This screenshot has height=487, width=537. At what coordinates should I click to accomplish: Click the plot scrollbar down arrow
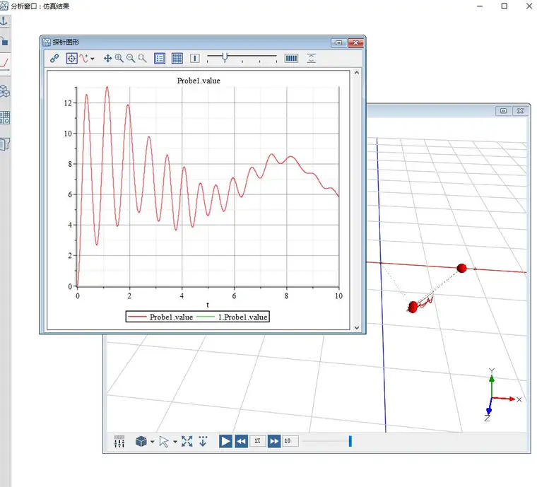(x=357, y=328)
